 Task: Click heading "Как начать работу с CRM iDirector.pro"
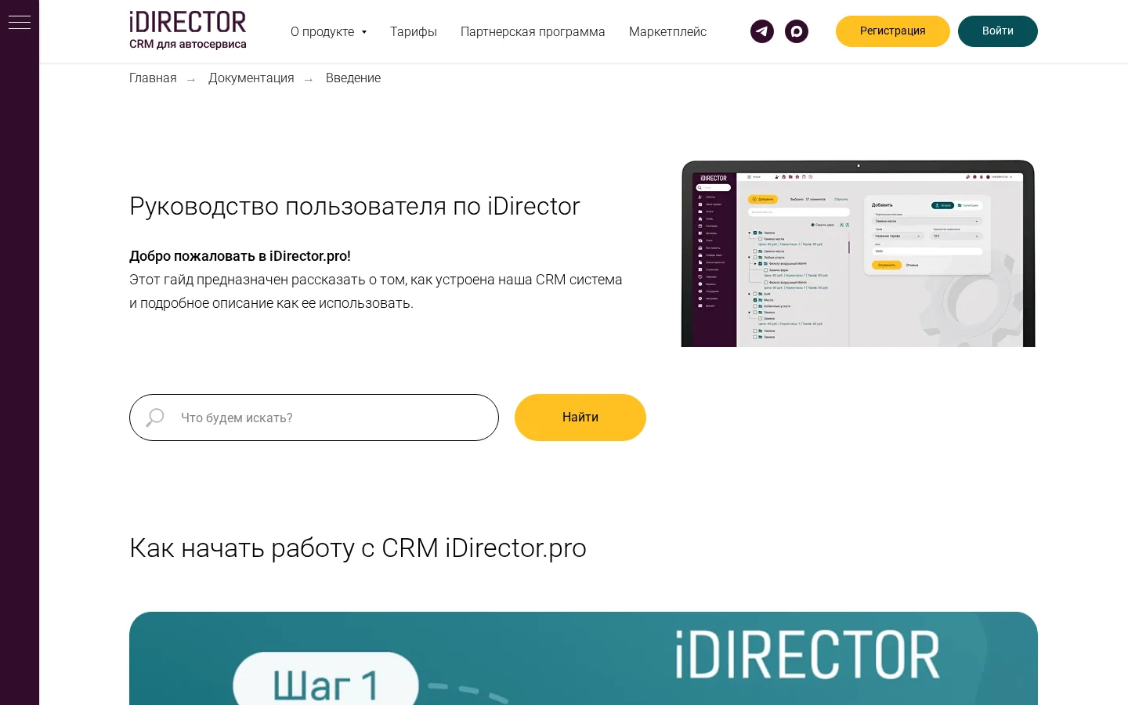coord(358,548)
